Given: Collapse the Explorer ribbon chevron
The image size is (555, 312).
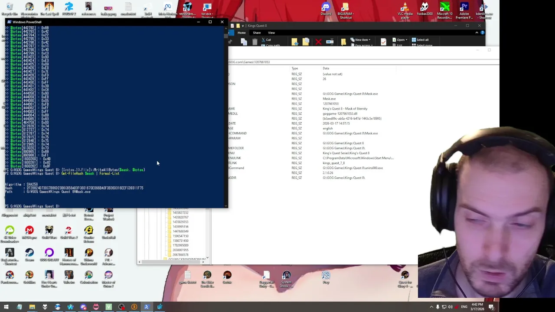Looking at the screenshot, I should 477,32.
